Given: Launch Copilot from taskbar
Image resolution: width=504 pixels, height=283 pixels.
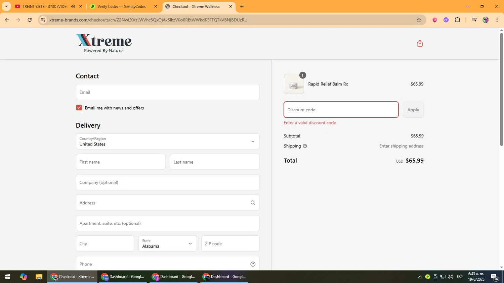Looking at the screenshot, I should [23, 277].
